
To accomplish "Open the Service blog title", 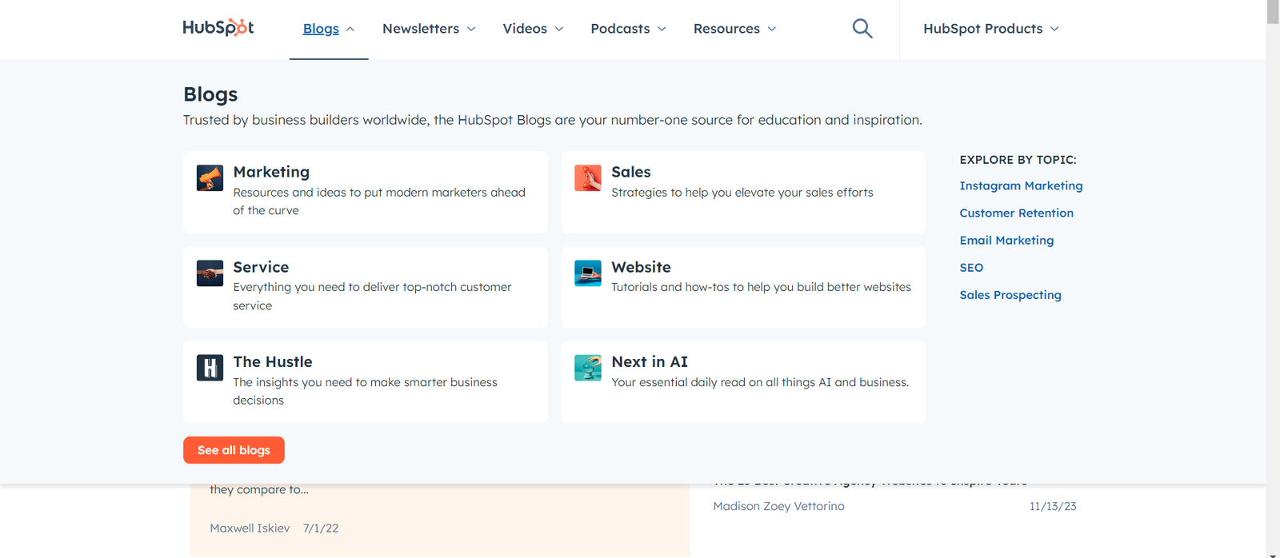I will (x=261, y=267).
